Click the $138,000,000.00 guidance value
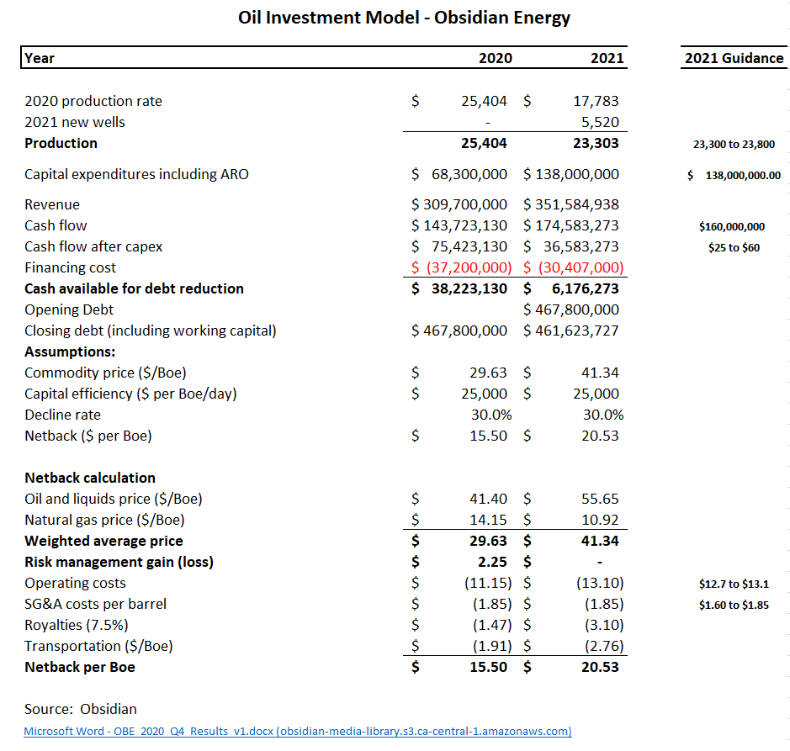 coord(734,175)
